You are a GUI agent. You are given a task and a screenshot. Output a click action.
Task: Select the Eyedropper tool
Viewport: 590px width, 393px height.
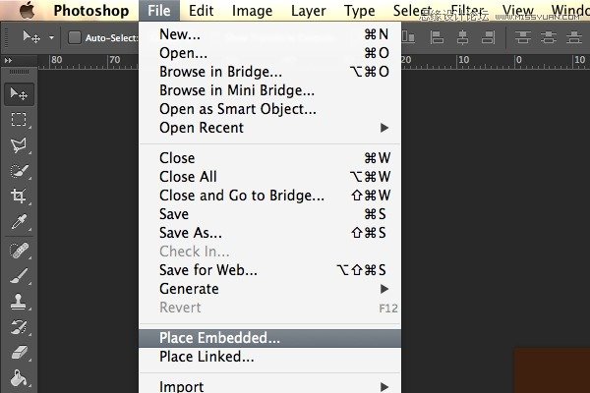click(19, 222)
